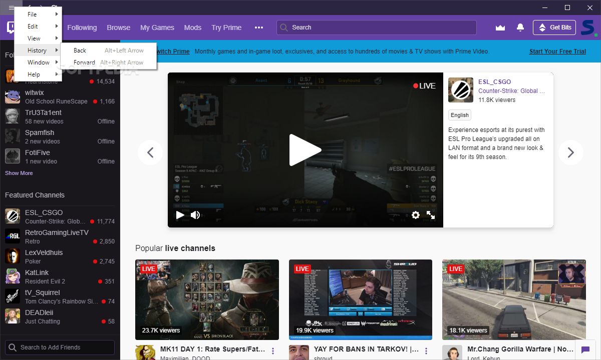The height and width of the screenshot is (360, 601).
Task: Focus the Search to Add Friends field
Action: [x=60, y=347]
